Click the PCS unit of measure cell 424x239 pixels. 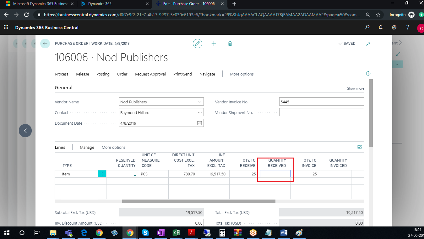(x=154, y=174)
